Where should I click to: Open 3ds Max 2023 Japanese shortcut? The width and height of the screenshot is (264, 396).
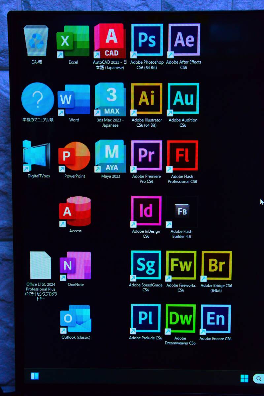110,99
